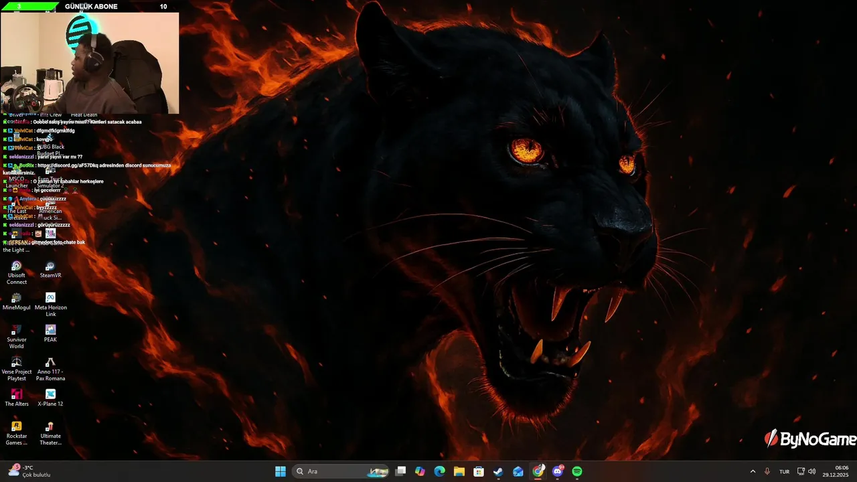
Task: Open Task View from the taskbar
Action: tap(400, 471)
